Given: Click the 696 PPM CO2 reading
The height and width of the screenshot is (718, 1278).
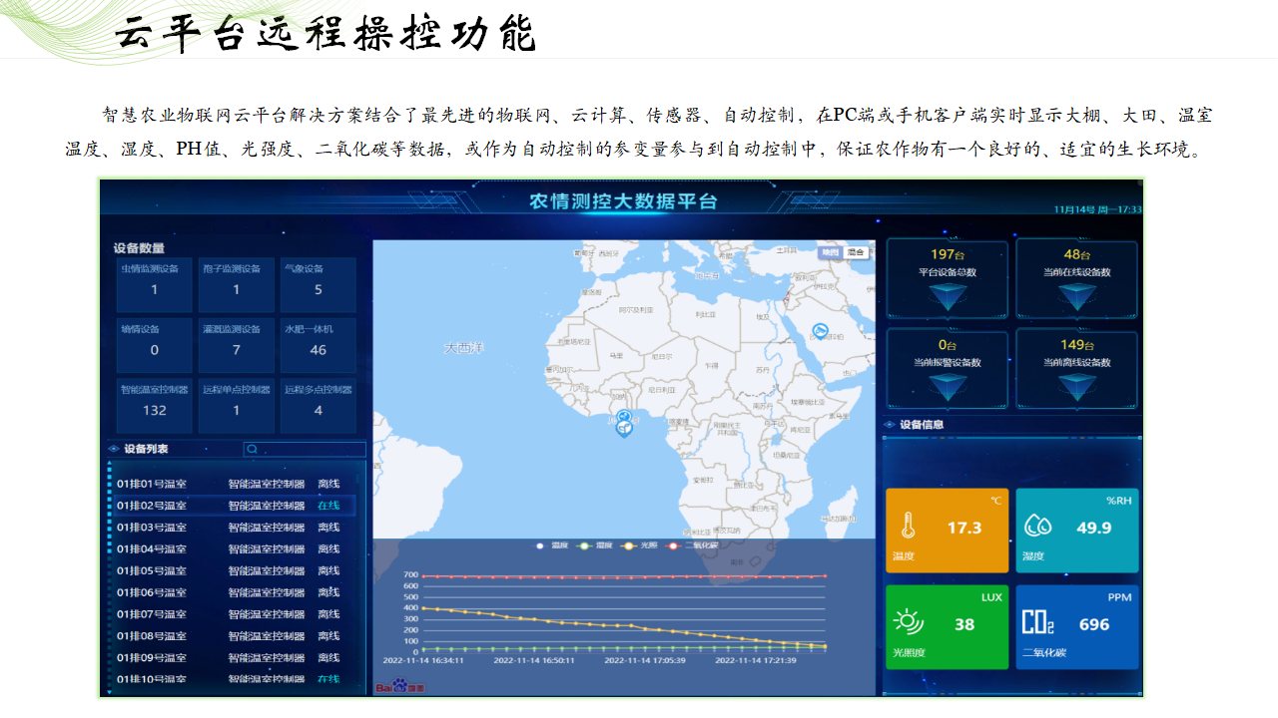Looking at the screenshot, I should pyautogui.click(x=1094, y=624).
